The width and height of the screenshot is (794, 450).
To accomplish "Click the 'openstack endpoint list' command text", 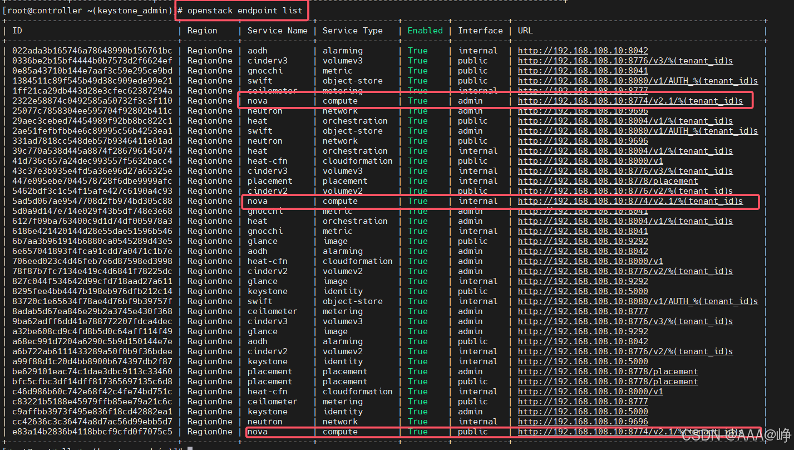I will [x=245, y=10].
